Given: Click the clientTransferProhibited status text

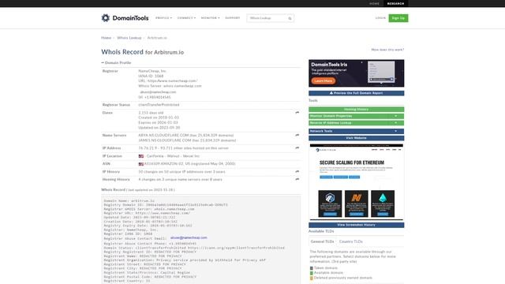Looking at the screenshot, I should tap(159, 105).
